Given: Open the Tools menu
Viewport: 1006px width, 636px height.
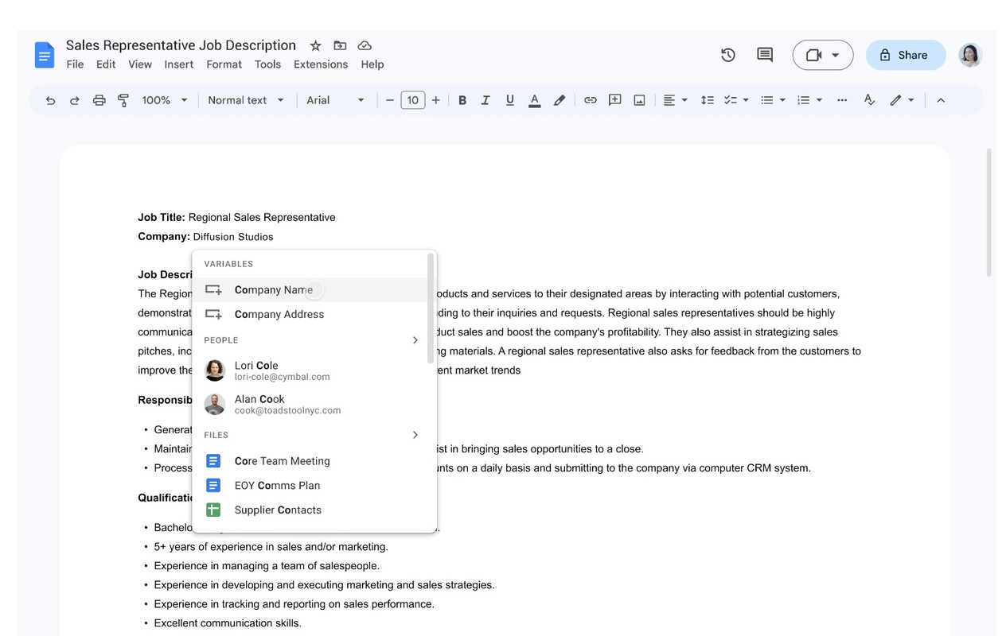Looking at the screenshot, I should 267,64.
